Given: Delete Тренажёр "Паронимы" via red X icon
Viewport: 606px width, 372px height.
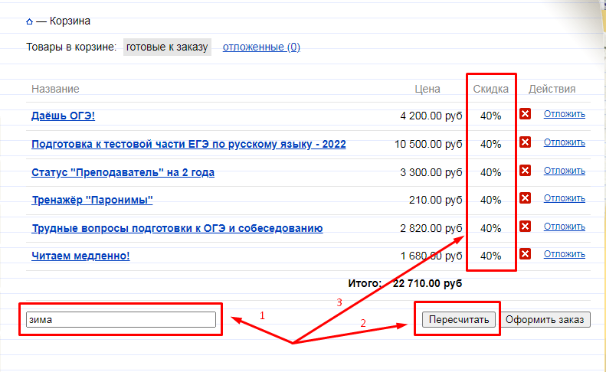Looking at the screenshot, I should pyautogui.click(x=525, y=198).
